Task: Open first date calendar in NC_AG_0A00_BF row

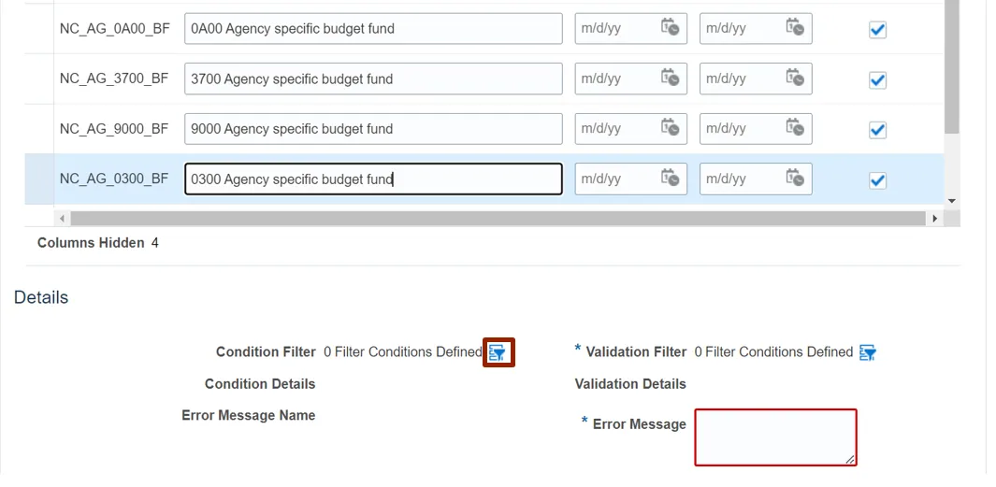Action: click(671, 28)
